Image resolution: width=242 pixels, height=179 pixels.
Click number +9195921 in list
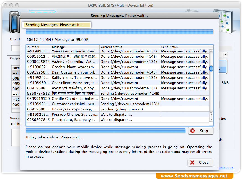pos(38,104)
